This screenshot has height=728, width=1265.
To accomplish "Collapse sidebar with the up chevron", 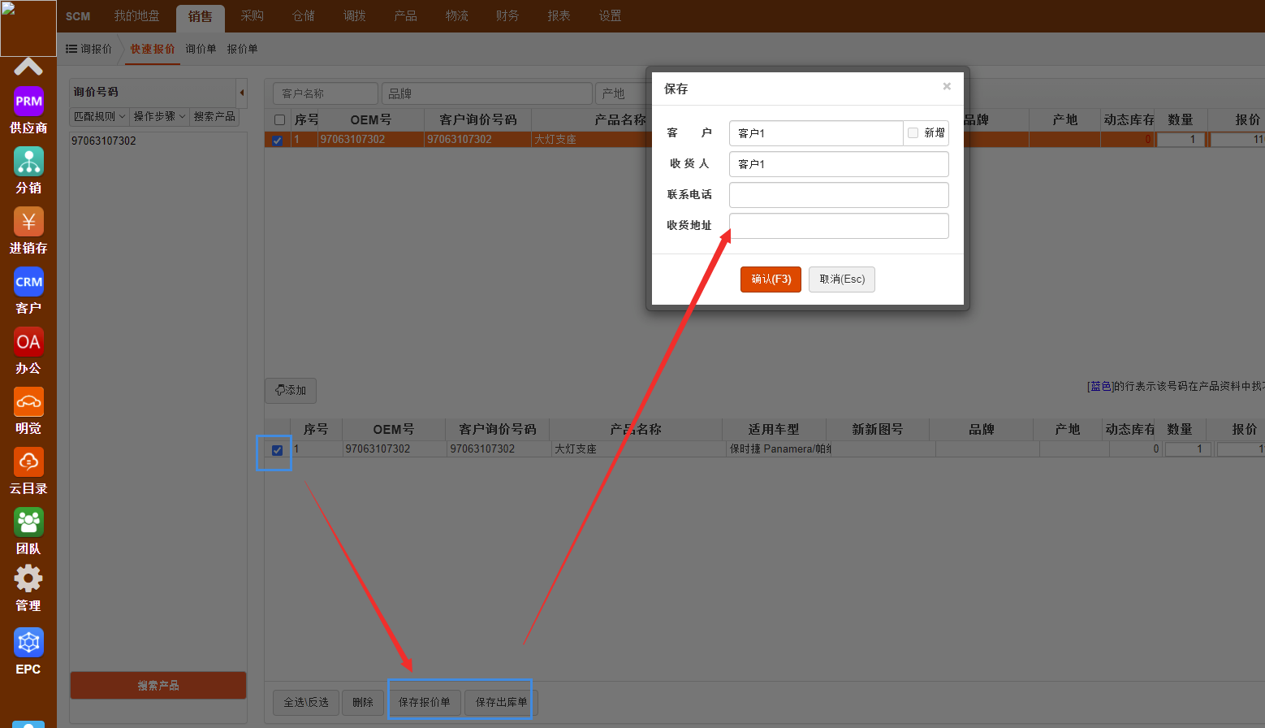I will [28, 67].
